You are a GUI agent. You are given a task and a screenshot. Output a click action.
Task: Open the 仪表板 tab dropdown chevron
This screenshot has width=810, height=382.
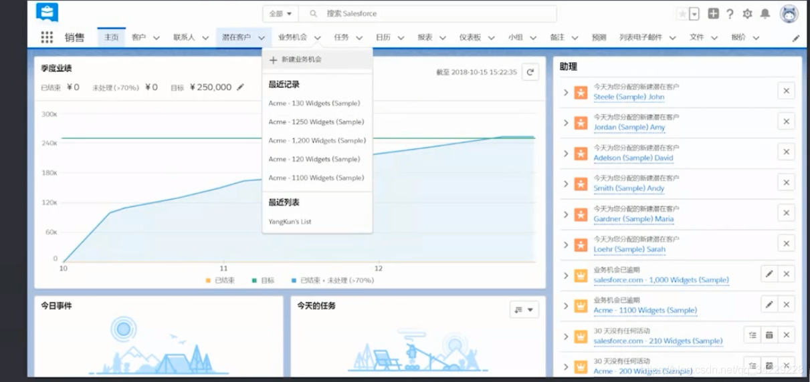492,38
